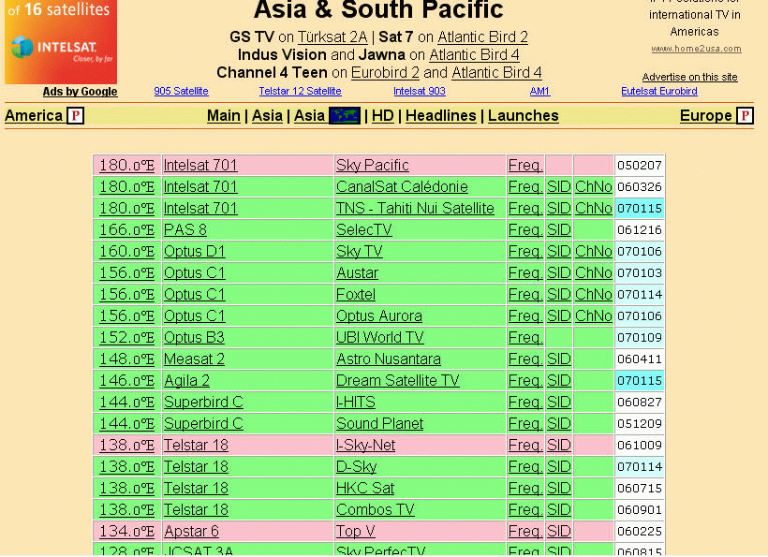Open the Sky Pacific package link
Viewport: 768px width, 557px height.
(x=372, y=166)
